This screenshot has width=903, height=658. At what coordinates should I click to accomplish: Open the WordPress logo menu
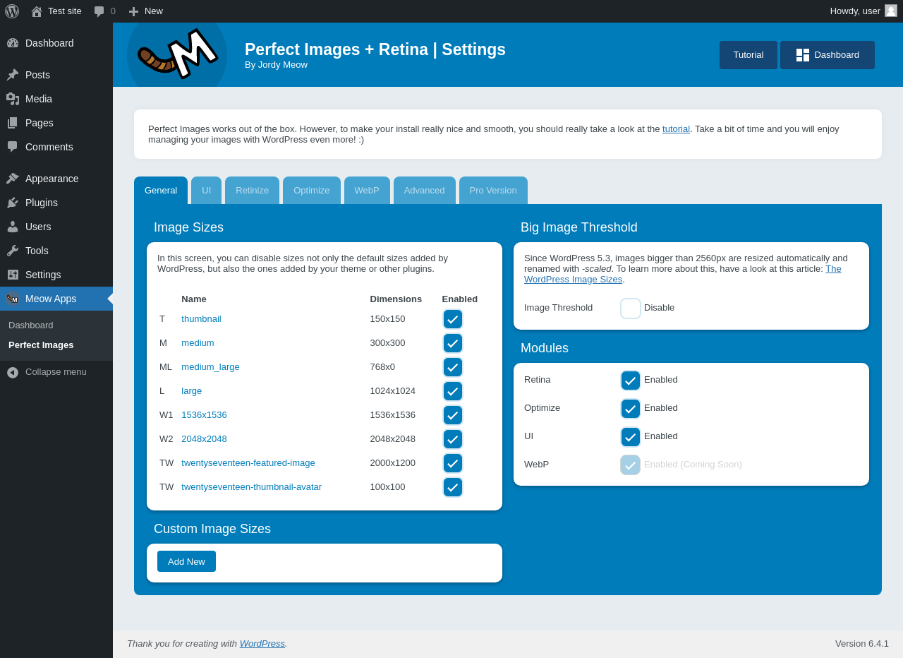point(12,11)
